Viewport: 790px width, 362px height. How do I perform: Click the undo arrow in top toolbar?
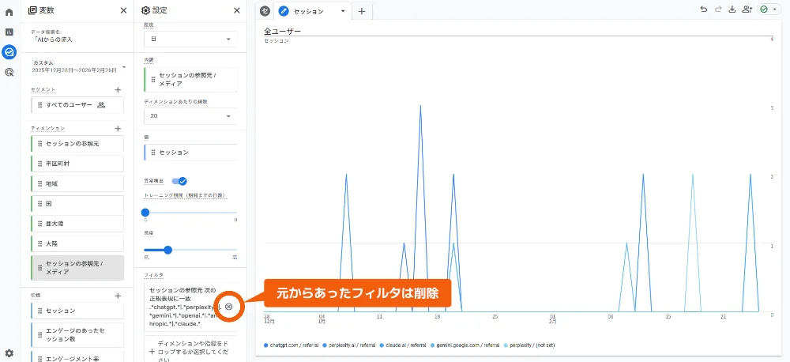click(703, 10)
